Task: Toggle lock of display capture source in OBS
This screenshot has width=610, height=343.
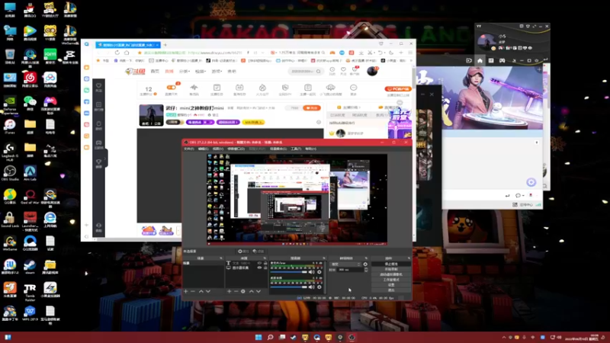Action: coord(265,268)
